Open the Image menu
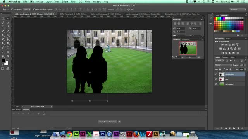248x139 pixels. [40, 2]
